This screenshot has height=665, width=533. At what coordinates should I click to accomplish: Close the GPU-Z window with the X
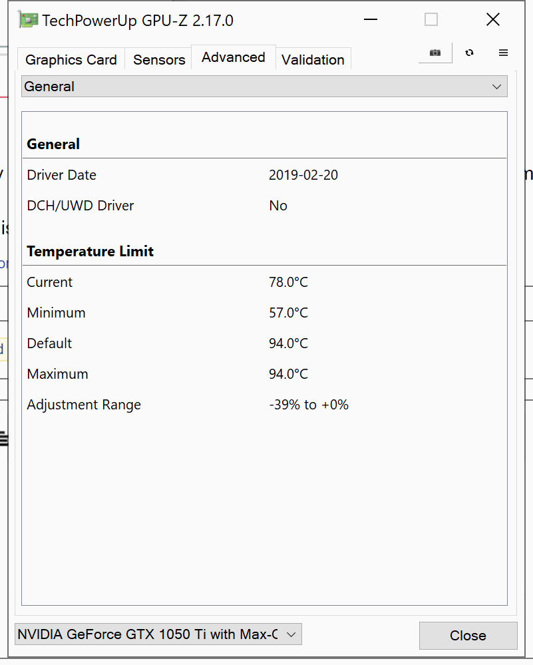492,20
